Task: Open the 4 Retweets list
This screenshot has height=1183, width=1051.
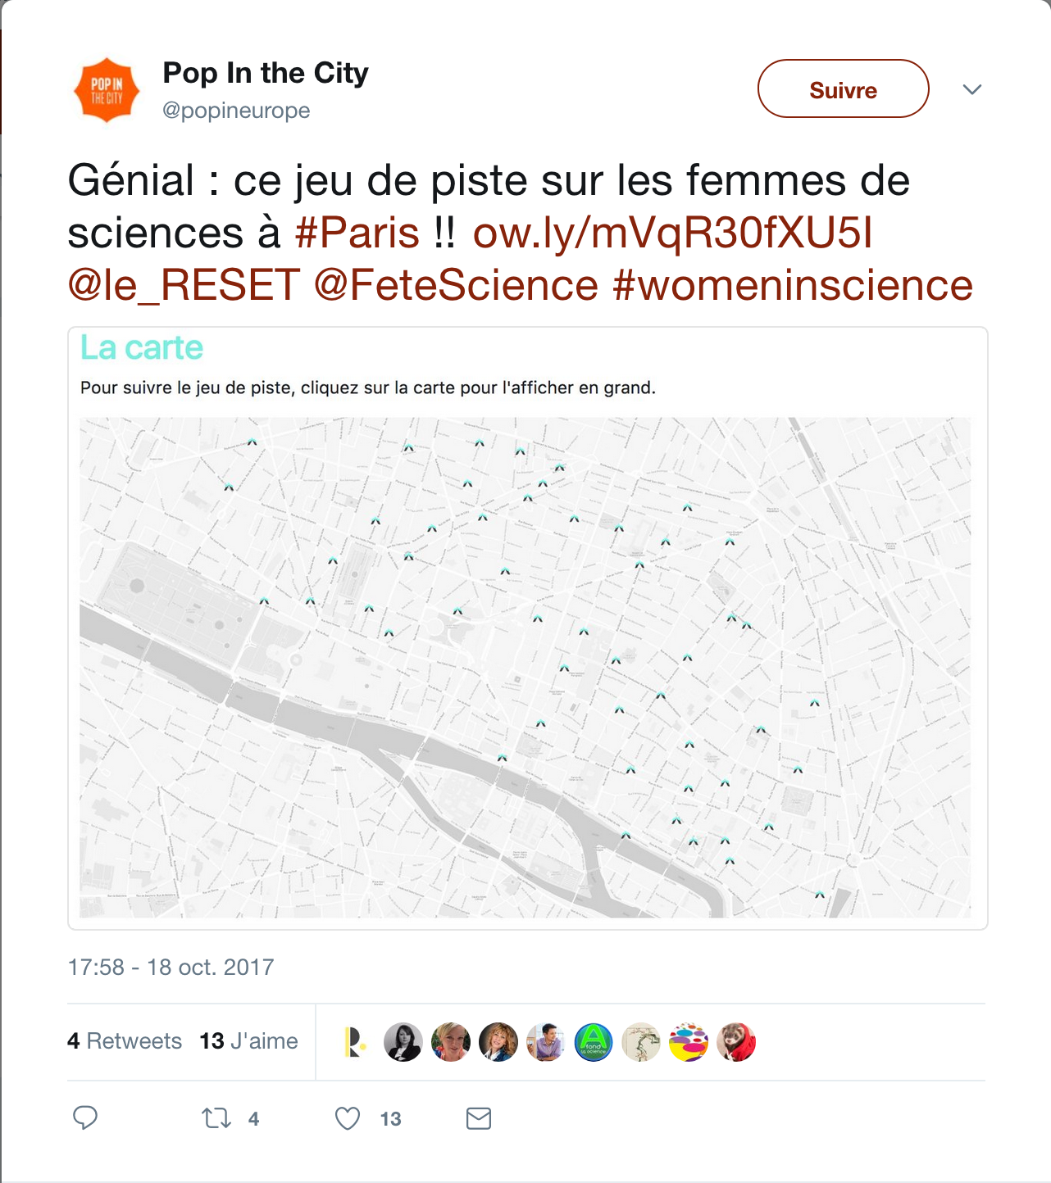Action: point(125,1041)
